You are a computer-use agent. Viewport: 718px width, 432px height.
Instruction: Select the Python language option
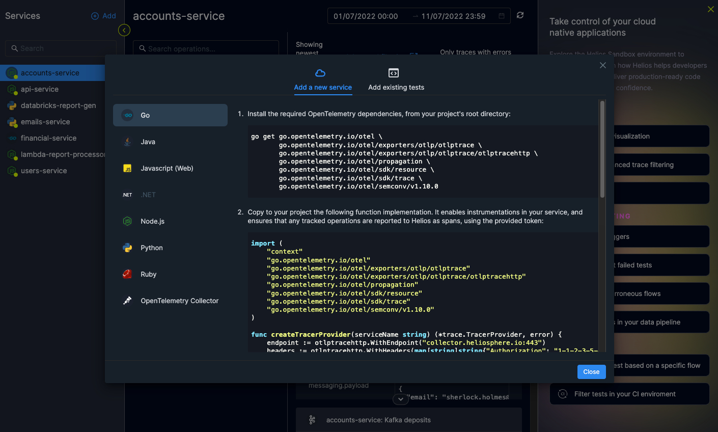pos(170,248)
